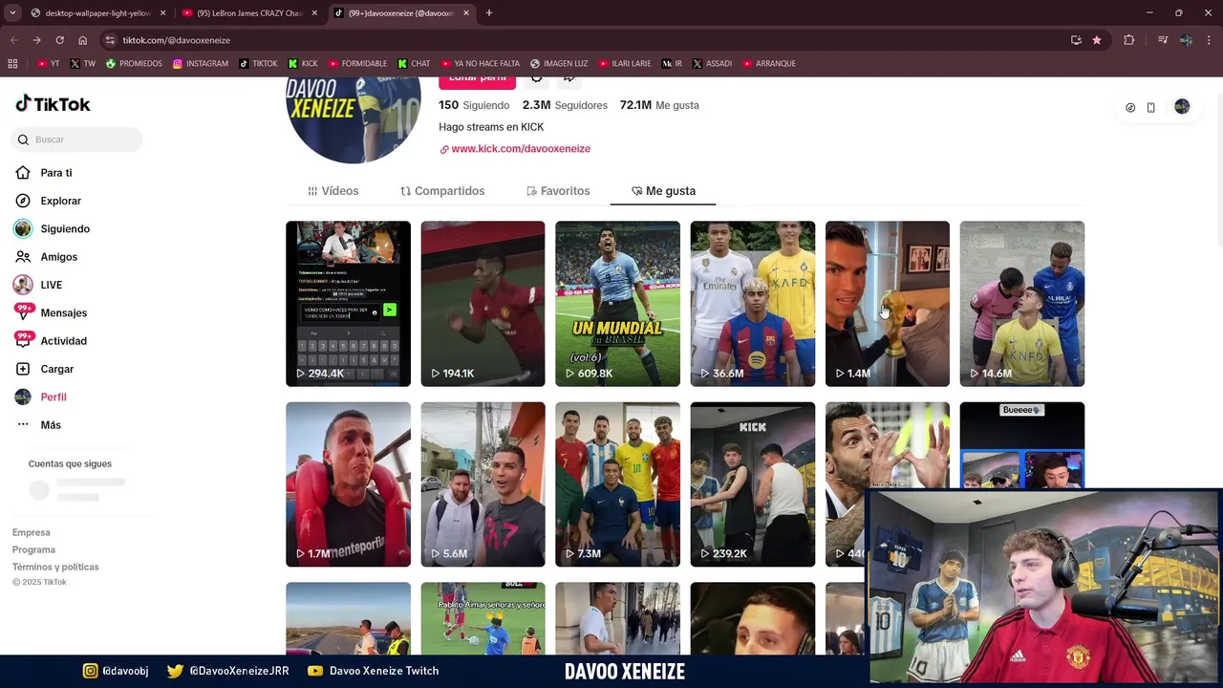Open video thumbnail with 1.4M views
The image size is (1223, 688).
click(888, 304)
